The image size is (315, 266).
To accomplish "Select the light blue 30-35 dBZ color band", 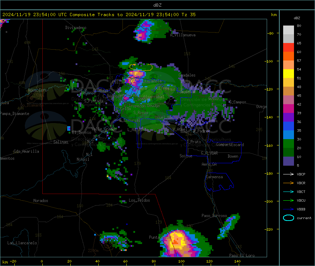I will (288, 135).
